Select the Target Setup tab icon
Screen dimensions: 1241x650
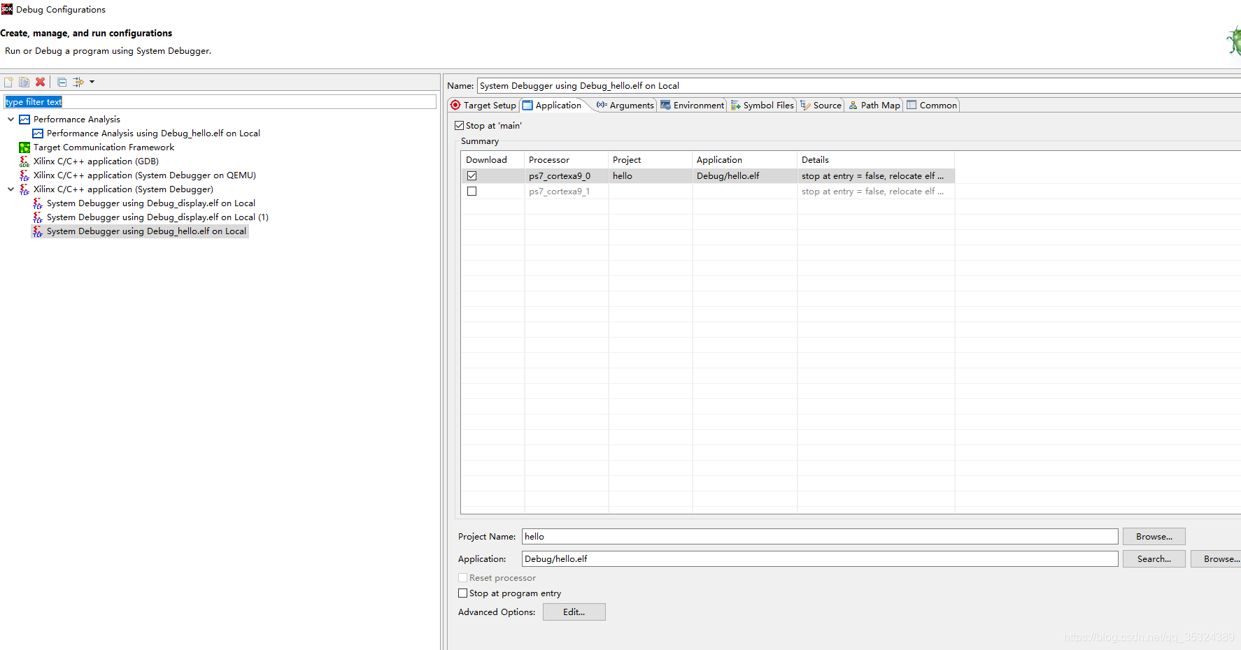tap(455, 105)
